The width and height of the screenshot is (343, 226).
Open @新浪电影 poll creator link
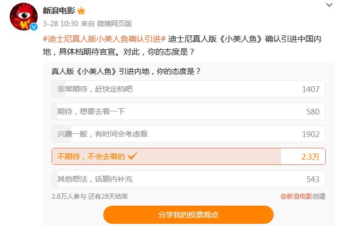tap(296, 196)
